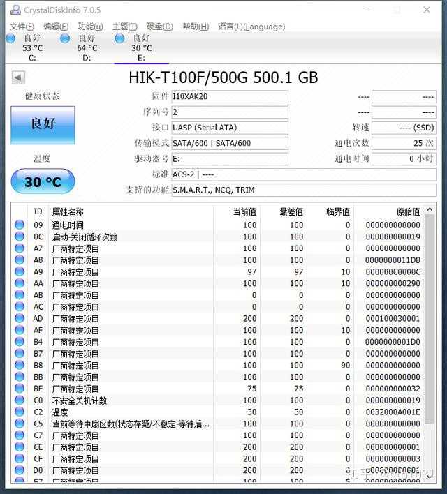The image size is (447, 494).
Task: Open the 硬盘(D) menu
Action: pos(160,27)
